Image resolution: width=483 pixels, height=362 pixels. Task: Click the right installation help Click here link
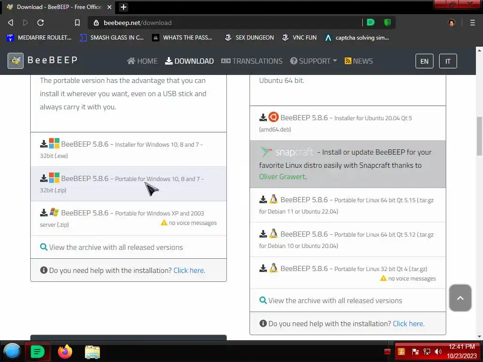click(408, 323)
